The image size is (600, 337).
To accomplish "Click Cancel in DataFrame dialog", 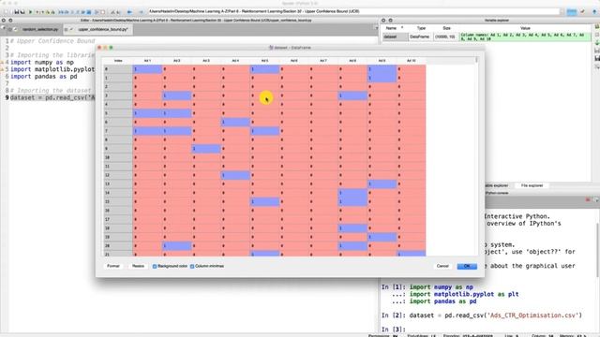I will [x=442, y=266].
